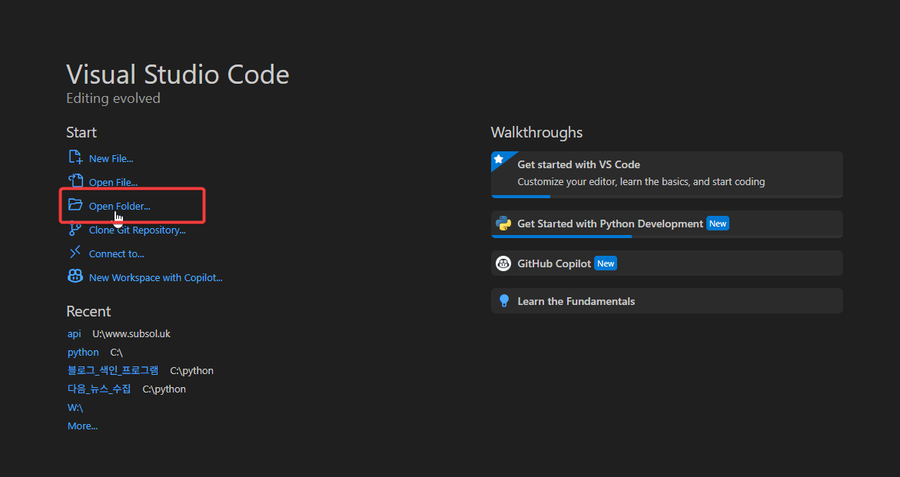Click the Python logo icon in Walkthroughs
This screenshot has width=900, height=477.
pos(503,224)
